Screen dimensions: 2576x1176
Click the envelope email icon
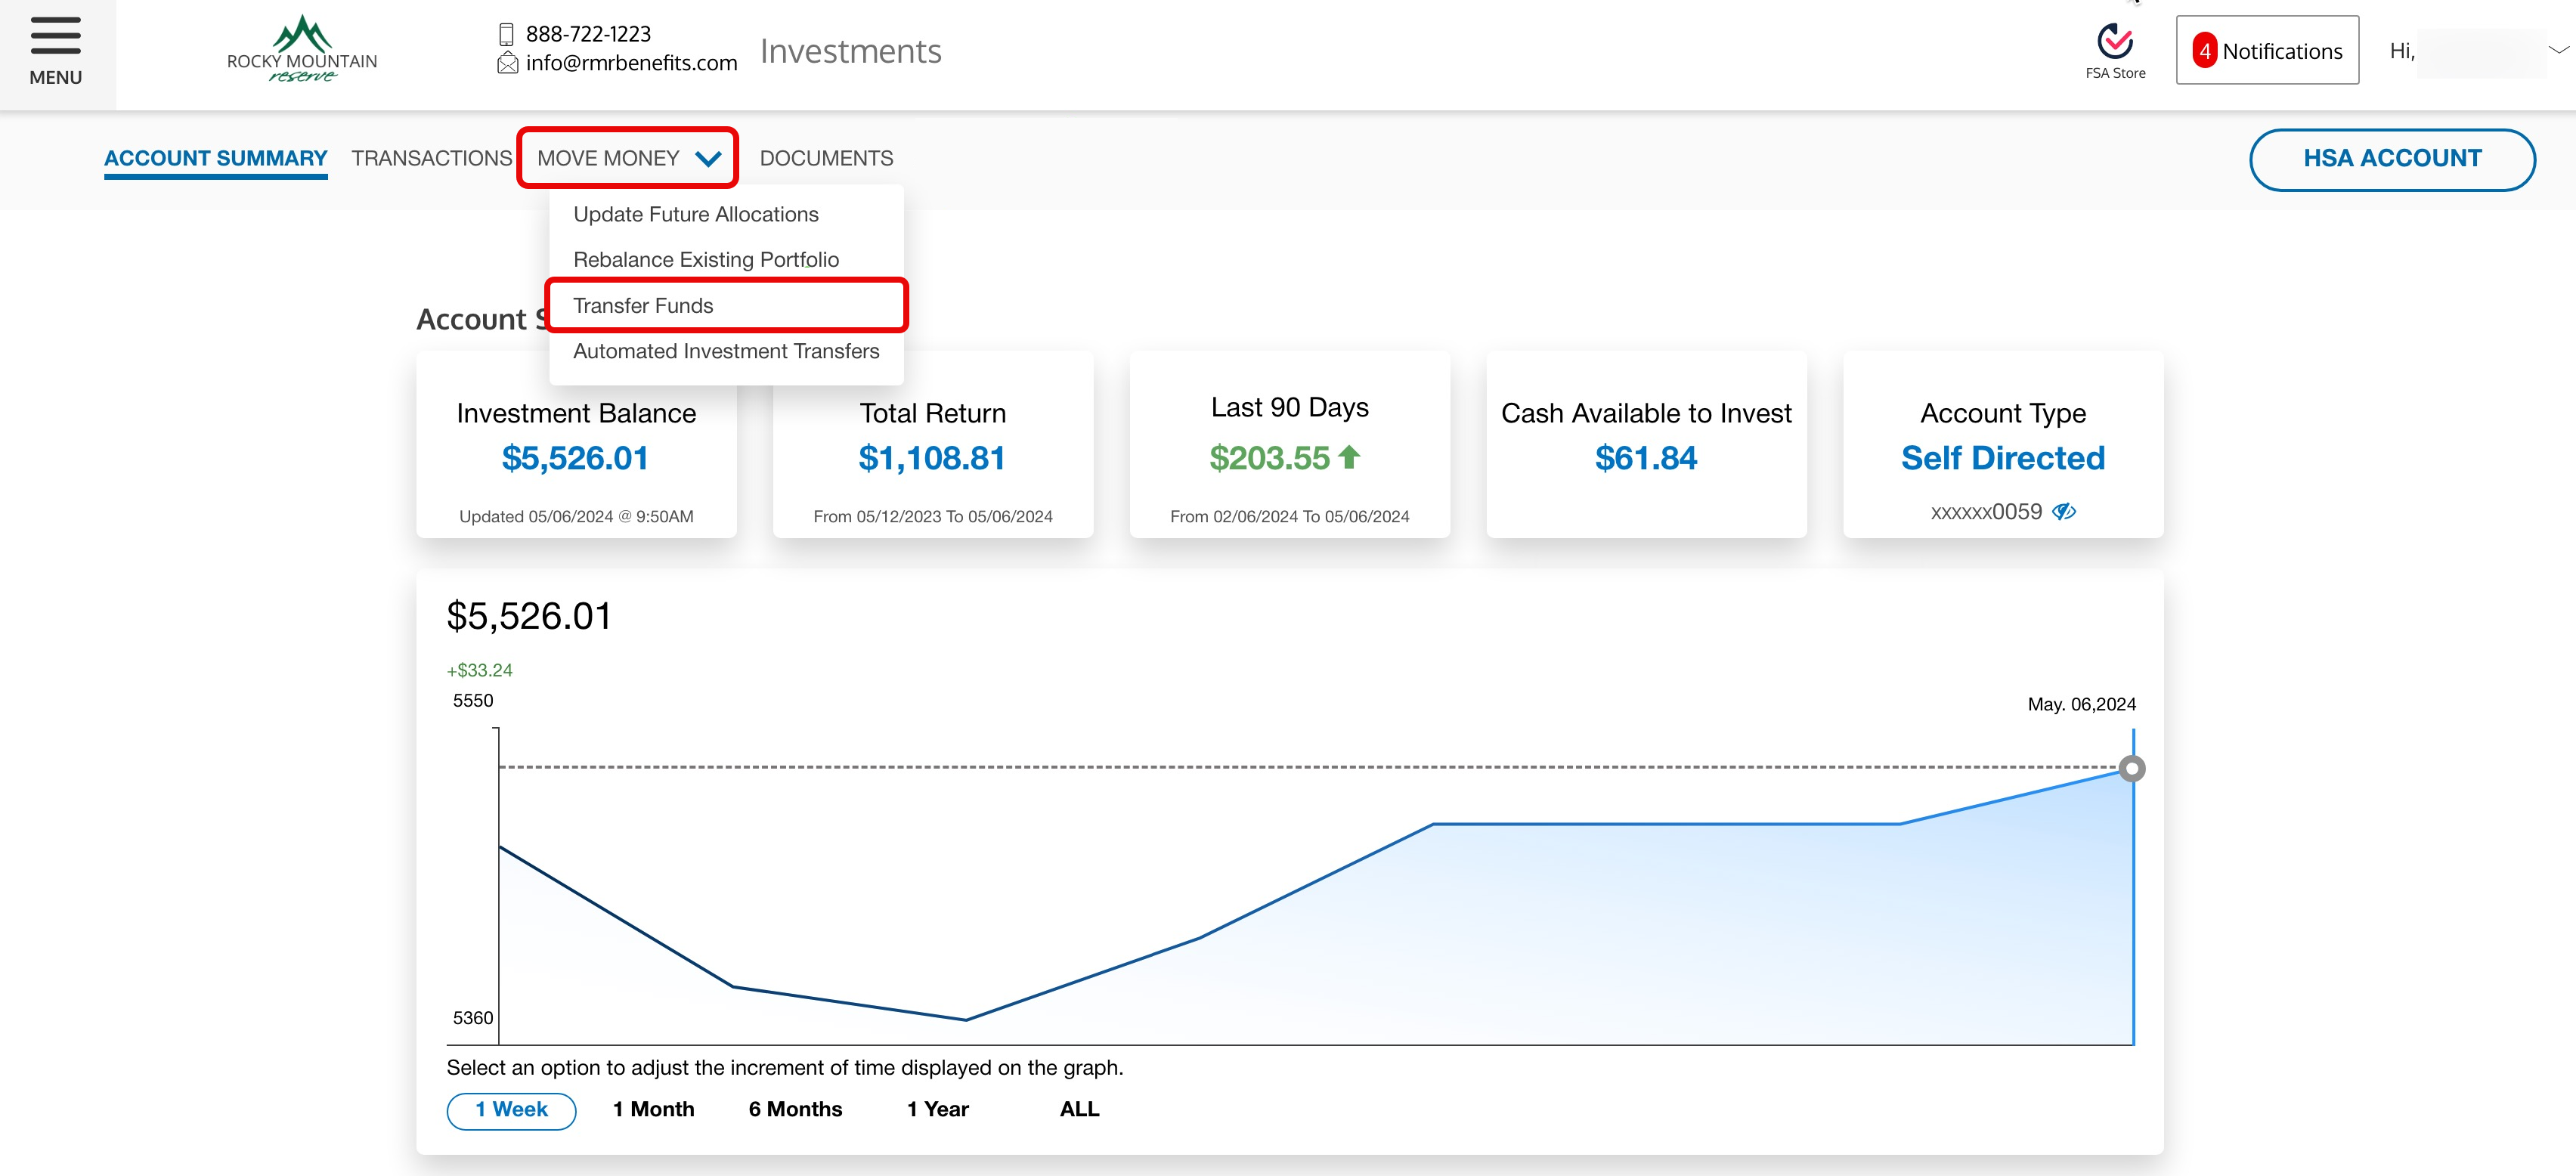pos(507,63)
